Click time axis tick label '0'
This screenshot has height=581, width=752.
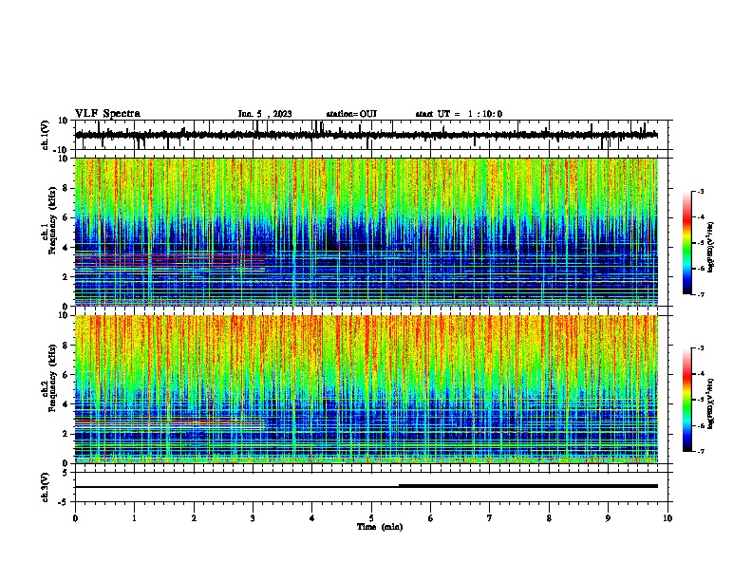click(x=75, y=518)
